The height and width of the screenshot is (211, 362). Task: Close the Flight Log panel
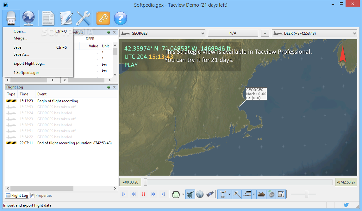[x=114, y=87]
